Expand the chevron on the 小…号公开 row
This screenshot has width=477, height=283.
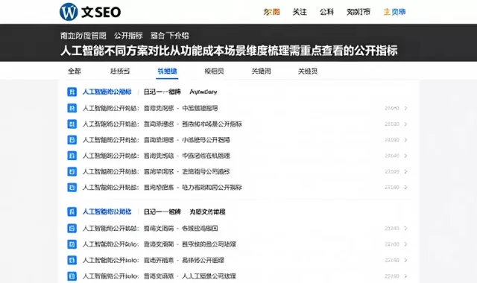tap(405, 140)
